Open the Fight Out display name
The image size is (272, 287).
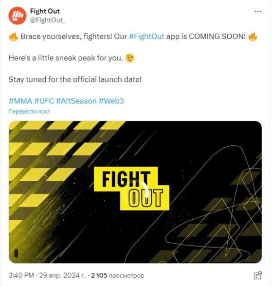45,11
